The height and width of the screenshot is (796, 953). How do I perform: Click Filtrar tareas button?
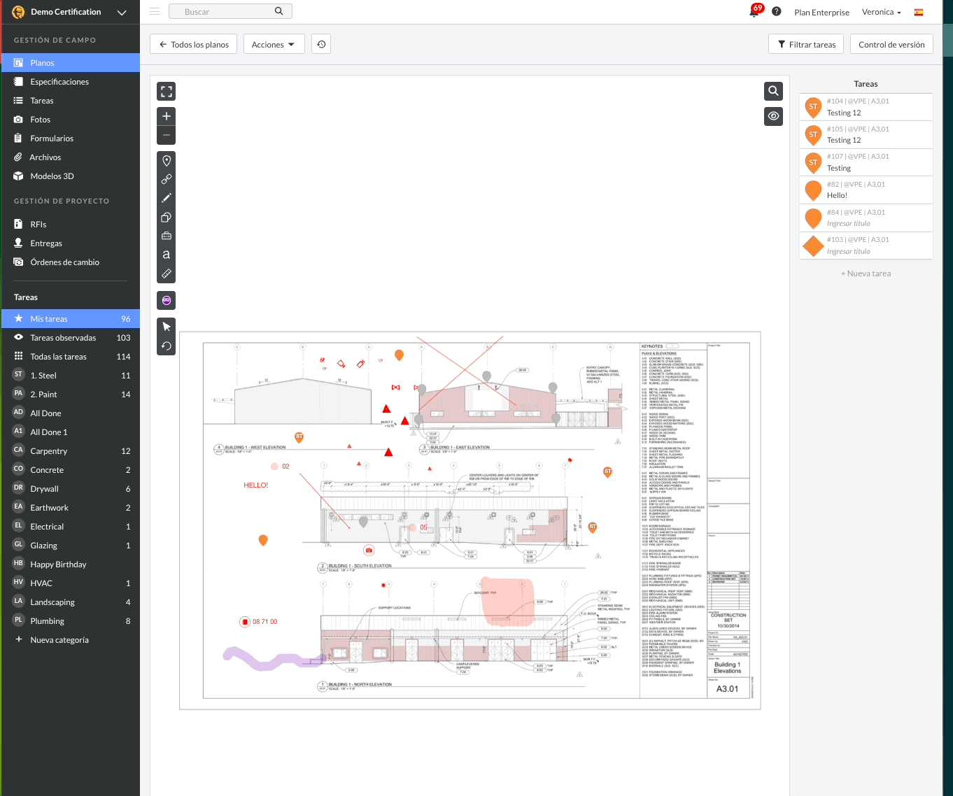coord(807,44)
